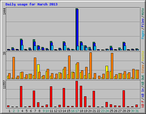The width and height of the screenshot is (146, 114).
Task: Click day 1 label on x-axis
Action: (x=9, y=111)
